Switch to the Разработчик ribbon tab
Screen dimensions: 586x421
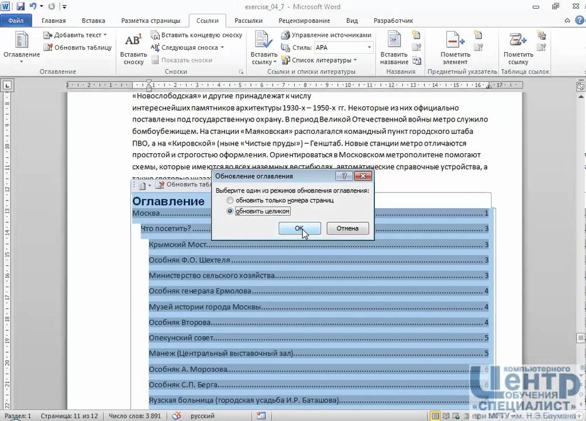pyautogui.click(x=393, y=20)
